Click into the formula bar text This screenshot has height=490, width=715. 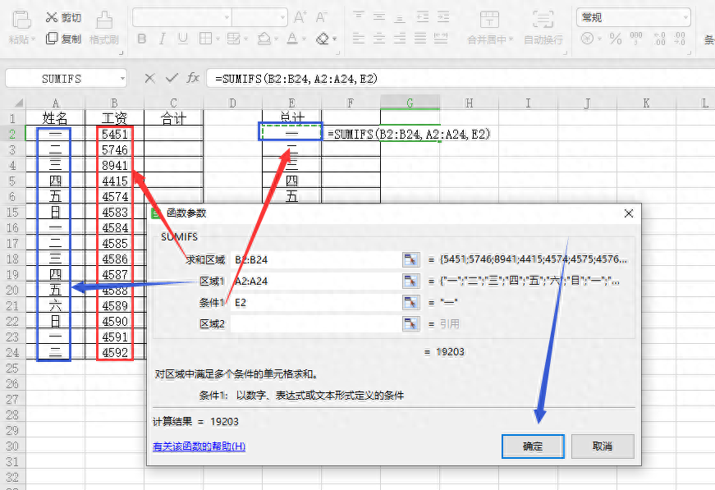[461, 79]
